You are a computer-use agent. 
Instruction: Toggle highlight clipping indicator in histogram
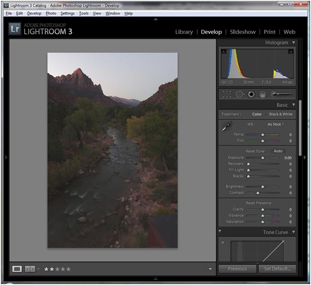pos(291,51)
